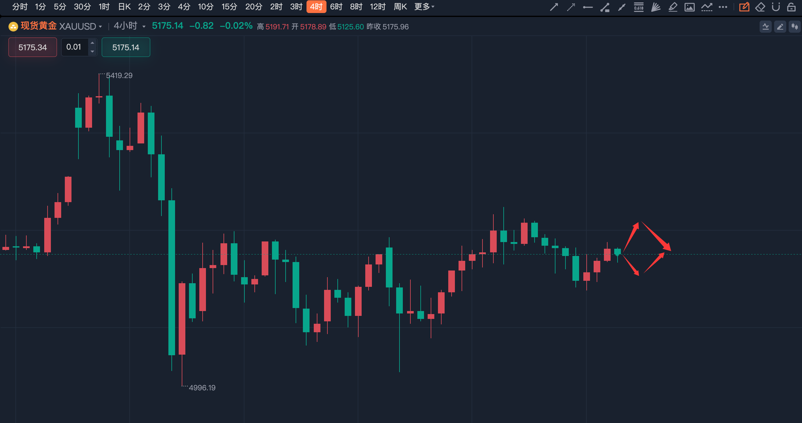The height and width of the screenshot is (423, 802).
Task: Select the dashed arrow drawing tool
Action: coord(571,7)
